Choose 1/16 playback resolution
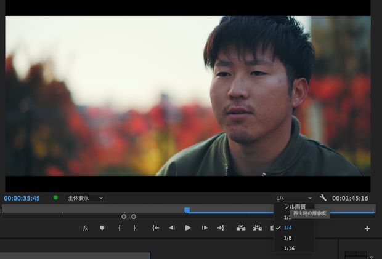This screenshot has width=382, height=259. point(290,248)
